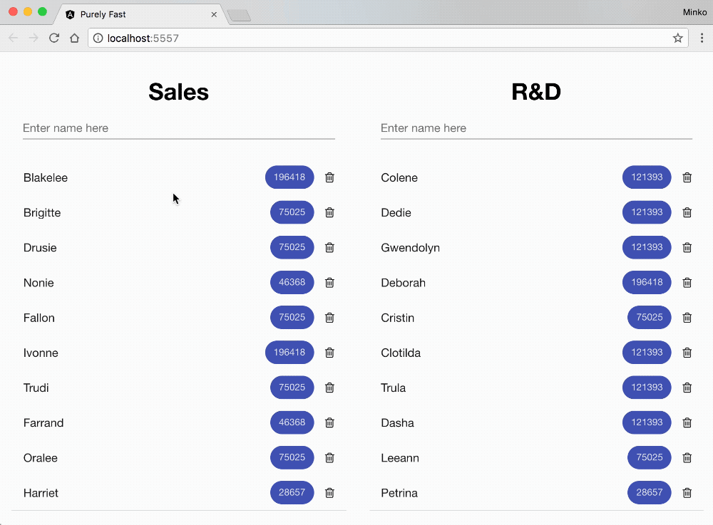
Task: Click on the name Dasha
Action: click(397, 423)
